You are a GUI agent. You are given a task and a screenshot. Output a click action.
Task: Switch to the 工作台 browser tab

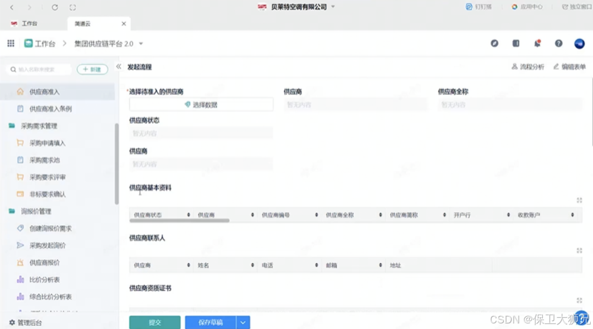pos(28,23)
